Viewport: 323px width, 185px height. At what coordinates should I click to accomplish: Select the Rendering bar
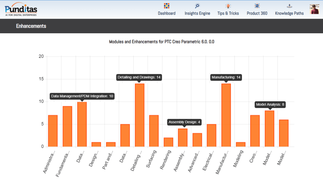168,142
